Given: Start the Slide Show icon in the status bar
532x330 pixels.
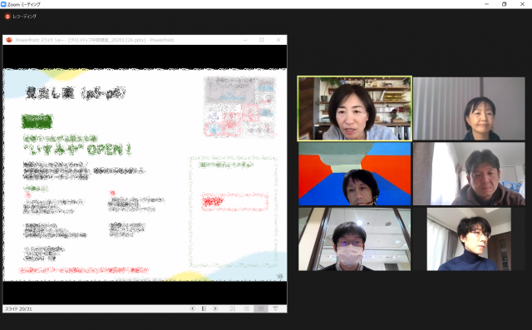Looking at the screenshot, I should pos(275,308).
